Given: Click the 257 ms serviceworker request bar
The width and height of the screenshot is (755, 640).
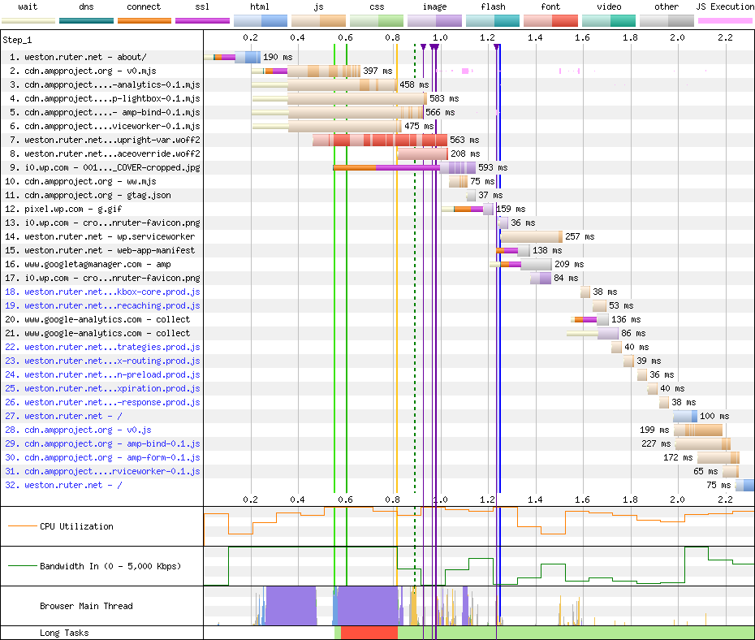Looking at the screenshot, I should (531, 236).
